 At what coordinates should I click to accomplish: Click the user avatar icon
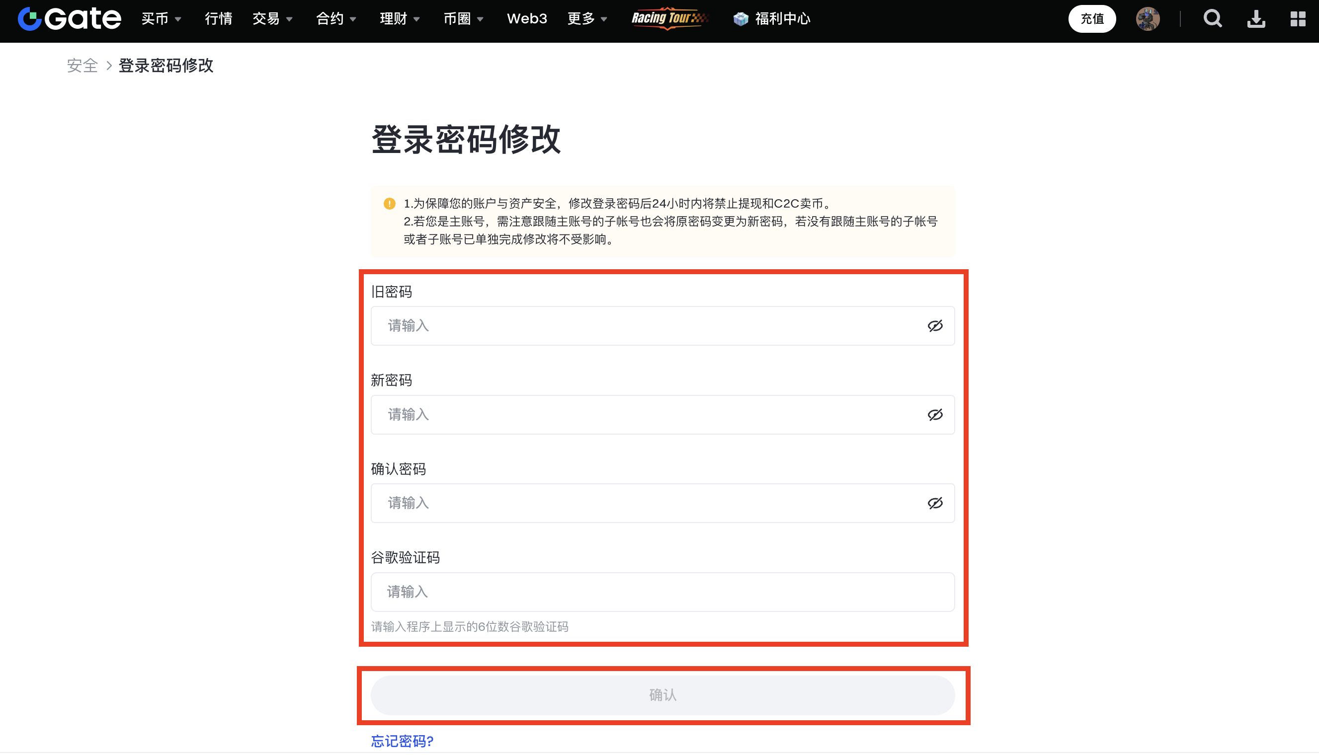[x=1148, y=19]
